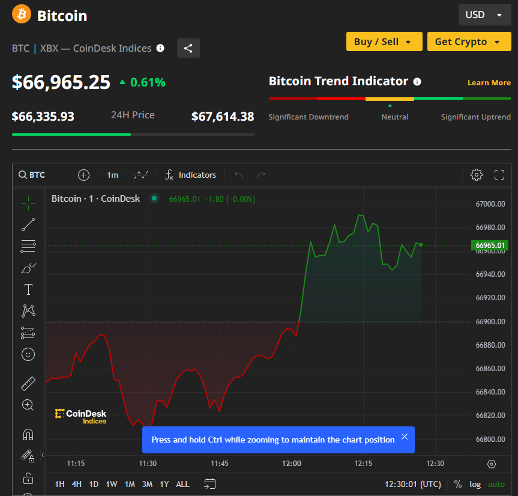518x496 pixels.
Task: Toggle log scale mode
Action: click(x=475, y=484)
